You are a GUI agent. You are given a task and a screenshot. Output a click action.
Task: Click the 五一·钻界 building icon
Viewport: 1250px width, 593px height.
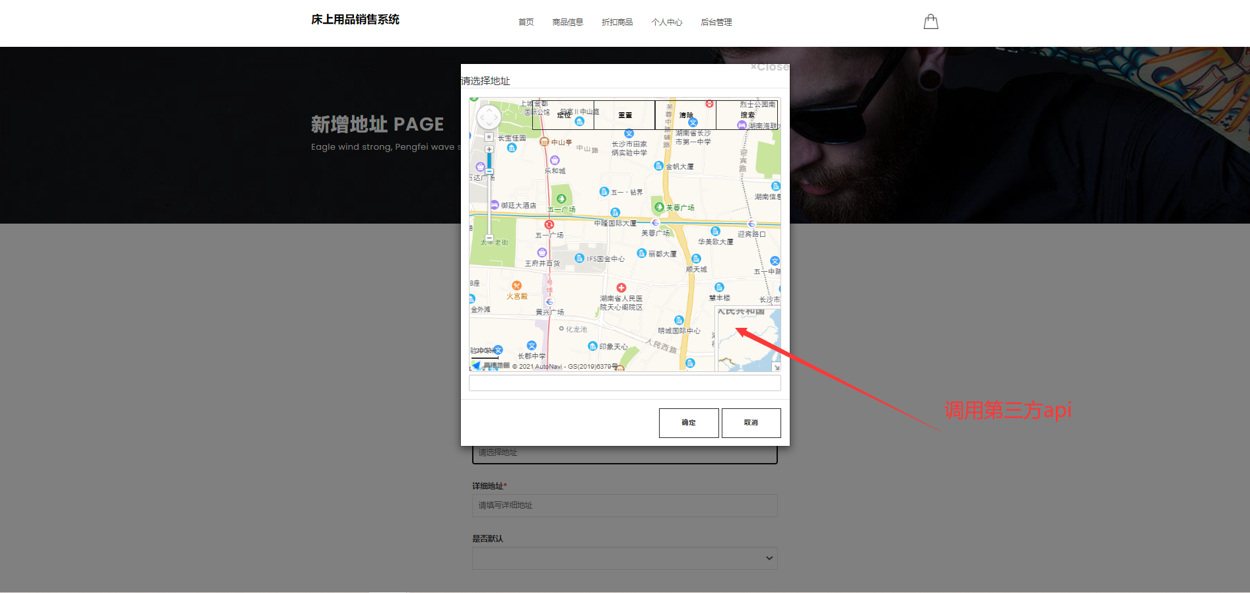pos(604,191)
